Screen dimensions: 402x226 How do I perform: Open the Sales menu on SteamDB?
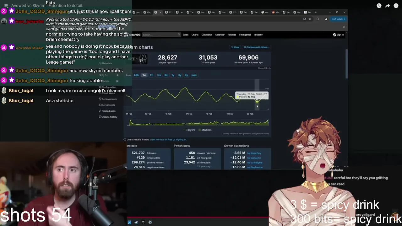coord(186,35)
